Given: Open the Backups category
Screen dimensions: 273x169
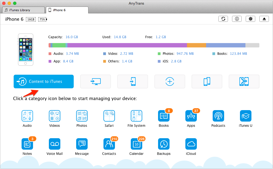Looking at the screenshot, I should [164, 144].
